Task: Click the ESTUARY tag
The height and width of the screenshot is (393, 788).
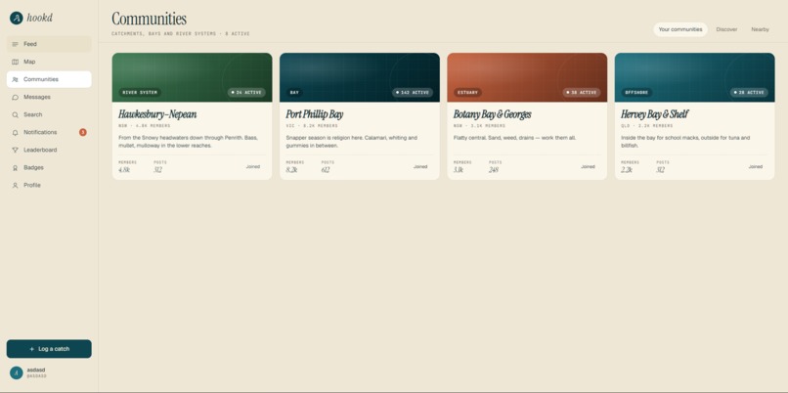Action: (468, 93)
